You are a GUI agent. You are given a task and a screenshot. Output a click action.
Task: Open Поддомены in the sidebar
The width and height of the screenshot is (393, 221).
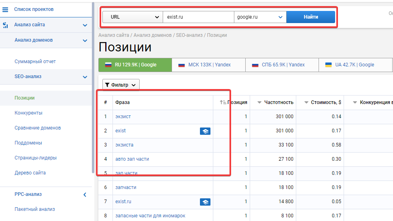28,143
